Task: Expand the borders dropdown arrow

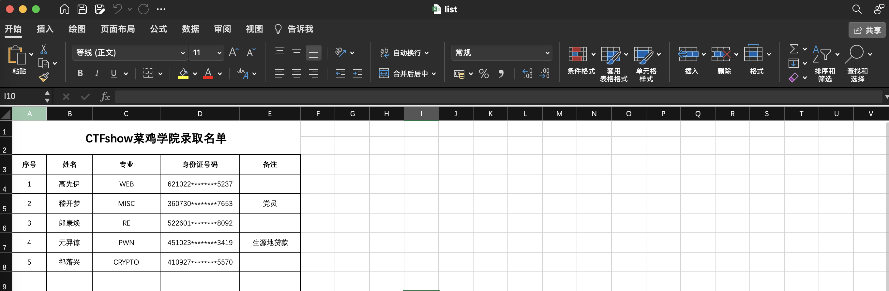Action: click(160, 74)
